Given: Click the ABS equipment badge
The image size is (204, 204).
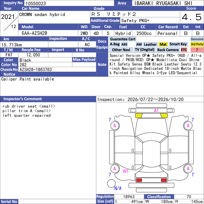Looking at the screenshot, I should [124, 44].
